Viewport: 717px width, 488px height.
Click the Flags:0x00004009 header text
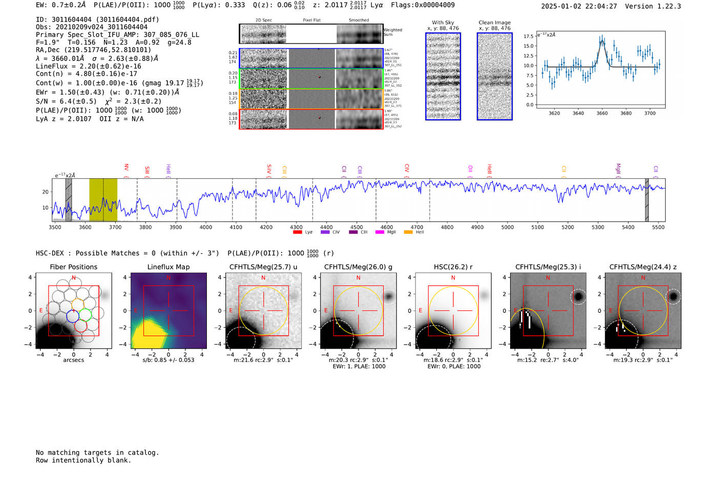coord(423,5)
